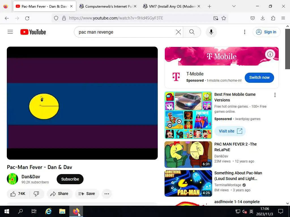Click the Visit site button
This screenshot has width=290, height=217.
(x=230, y=131)
